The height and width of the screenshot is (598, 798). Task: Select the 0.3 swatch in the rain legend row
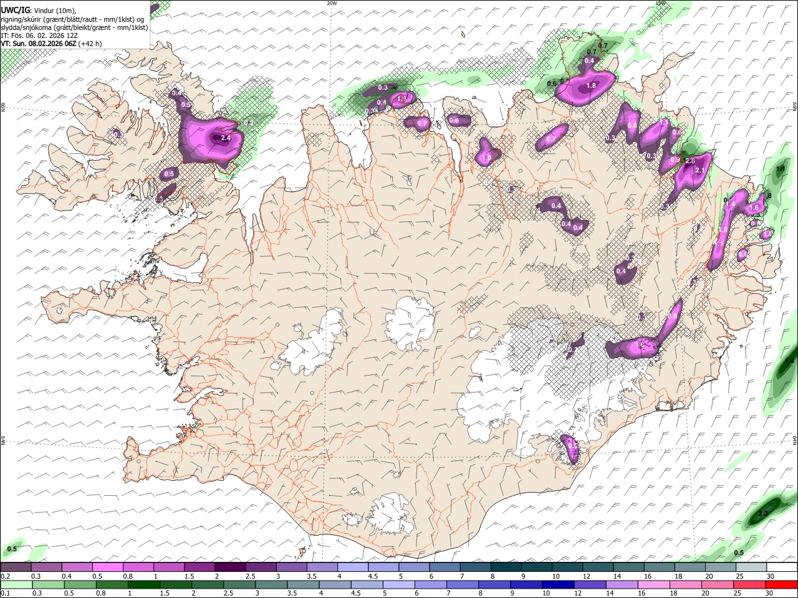pyautogui.click(x=48, y=584)
